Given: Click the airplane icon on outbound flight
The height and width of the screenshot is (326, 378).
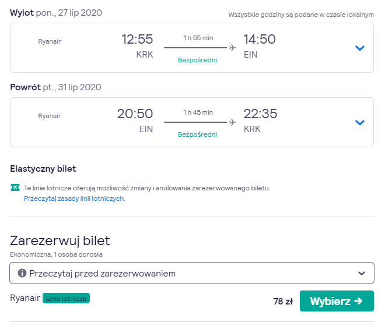Looking at the screenshot, I should click(233, 48).
